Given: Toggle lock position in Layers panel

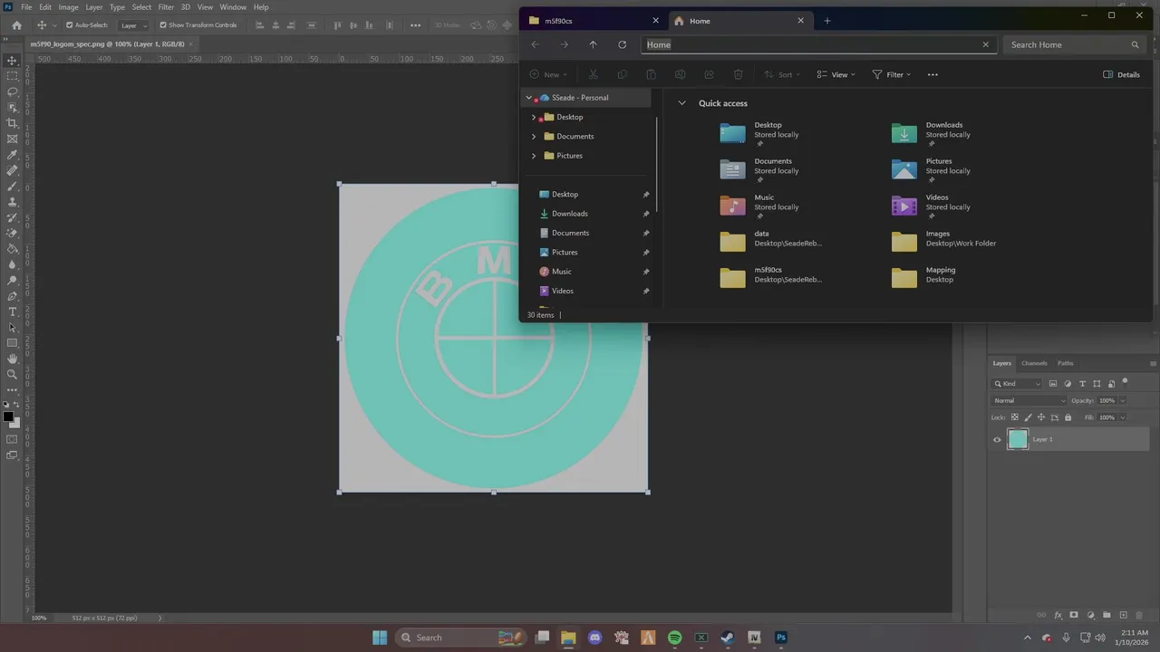Looking at the screenshot, I should click(1041, 417).
